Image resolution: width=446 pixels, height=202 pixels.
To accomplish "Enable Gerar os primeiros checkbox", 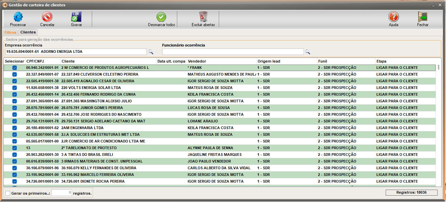I will pos(8,193).
